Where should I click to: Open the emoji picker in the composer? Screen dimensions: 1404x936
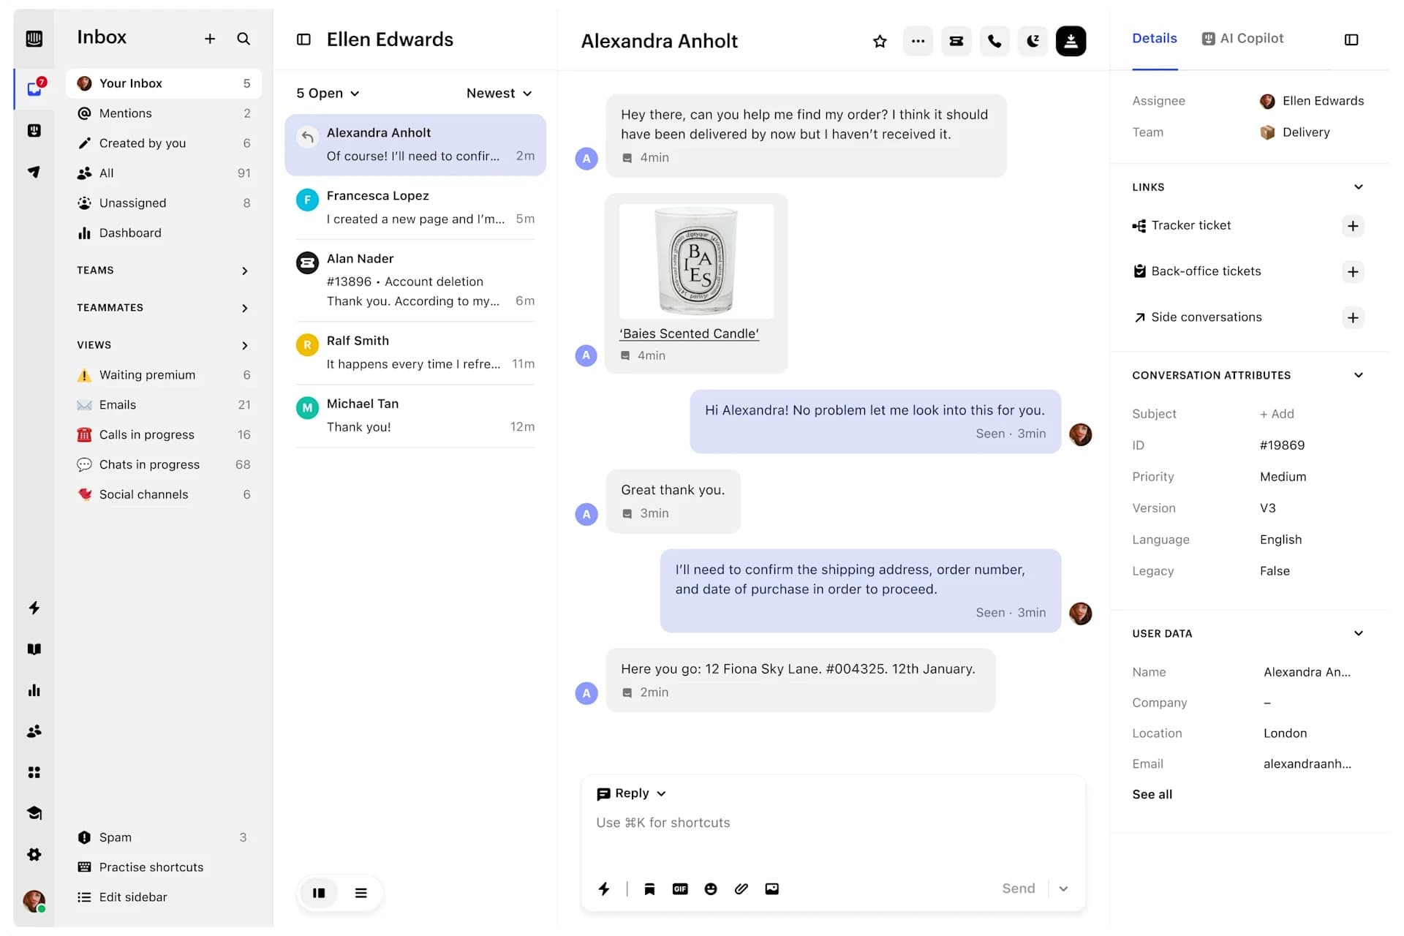point(710,888)
